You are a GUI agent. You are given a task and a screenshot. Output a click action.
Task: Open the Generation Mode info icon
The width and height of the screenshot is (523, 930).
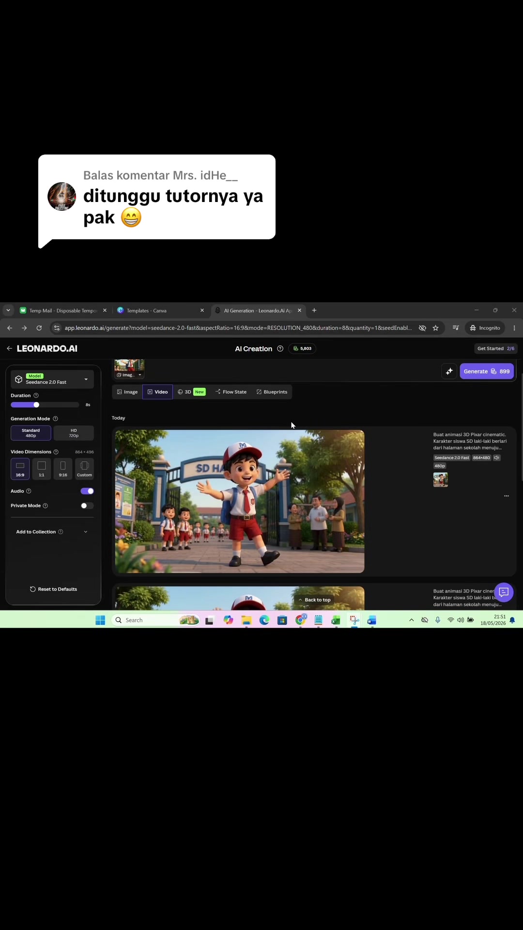coord(55,418)
